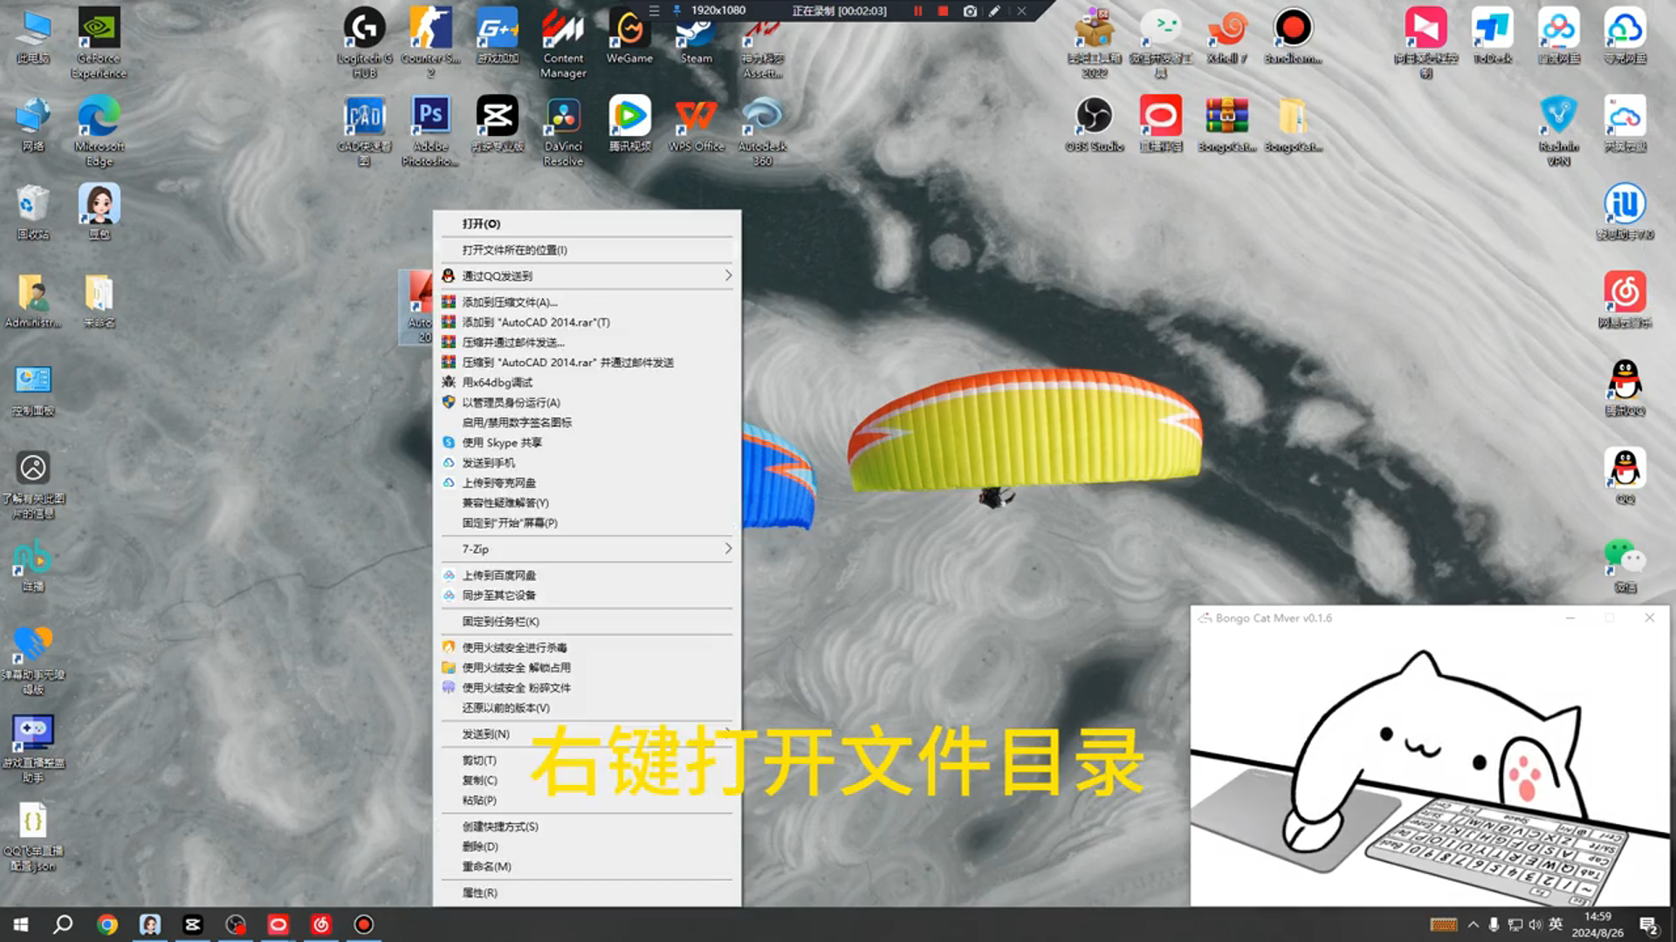
Task: Expand 发送到(N) submenu
Action: point(486,734)
